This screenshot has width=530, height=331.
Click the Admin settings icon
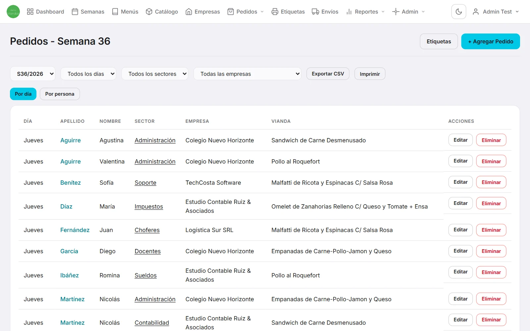coord(396,12)
